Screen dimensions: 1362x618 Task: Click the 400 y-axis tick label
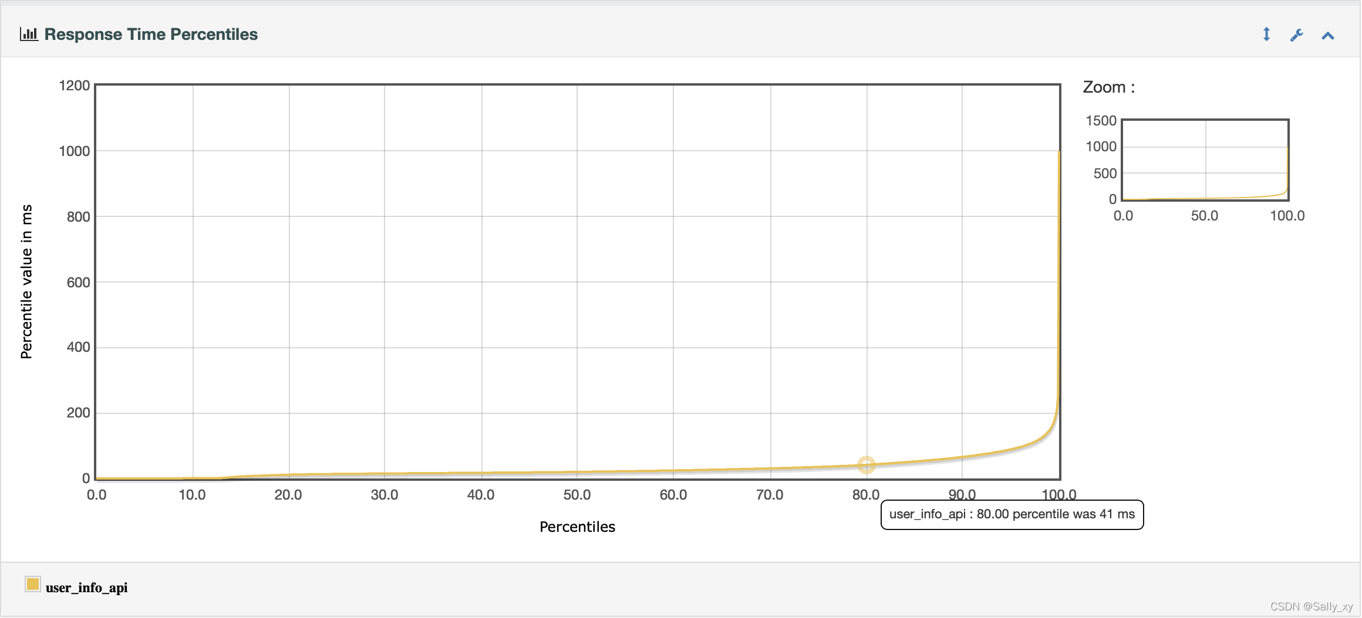click(78, 347)
